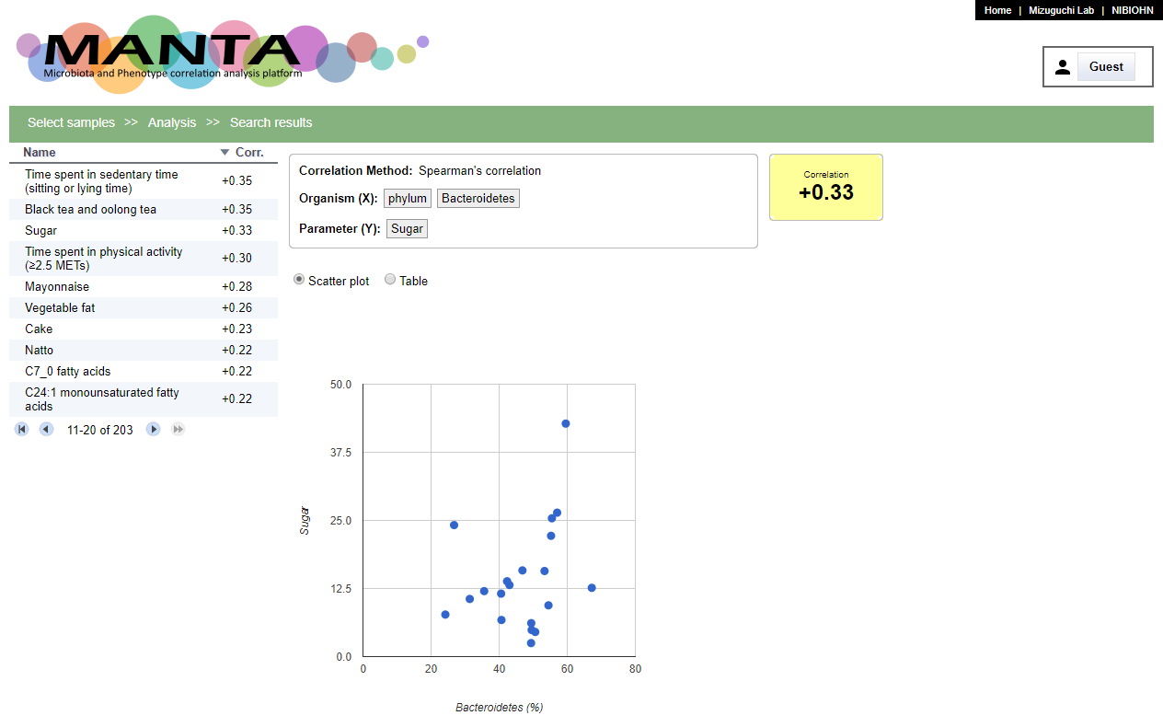
Task: Click the yellow Correlation +0.33 box
Action: (x=826, y=187)
